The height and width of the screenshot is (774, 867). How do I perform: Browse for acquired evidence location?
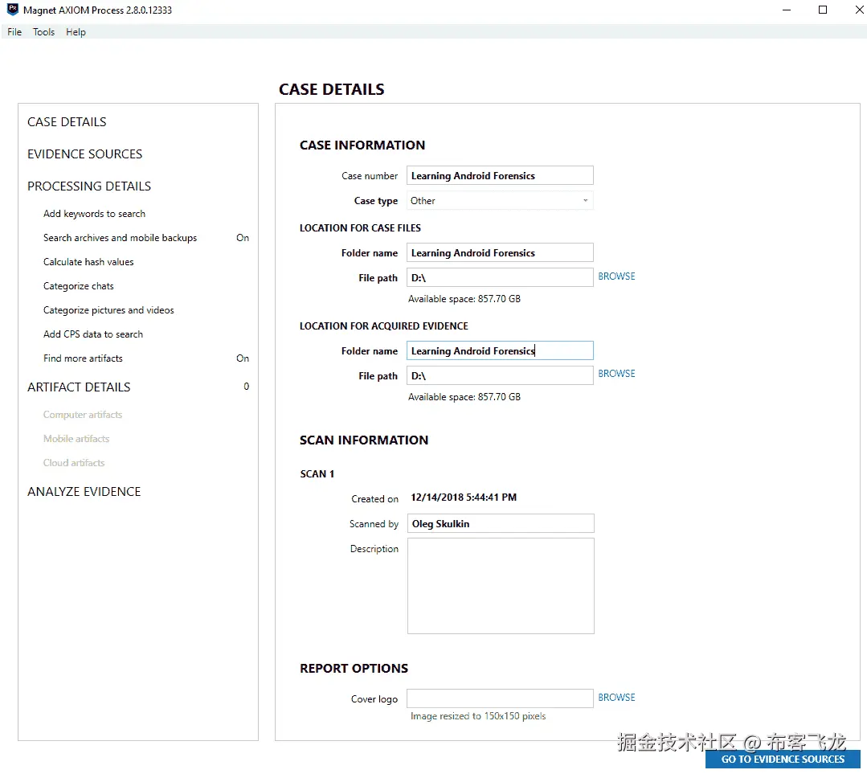[616, 374]
